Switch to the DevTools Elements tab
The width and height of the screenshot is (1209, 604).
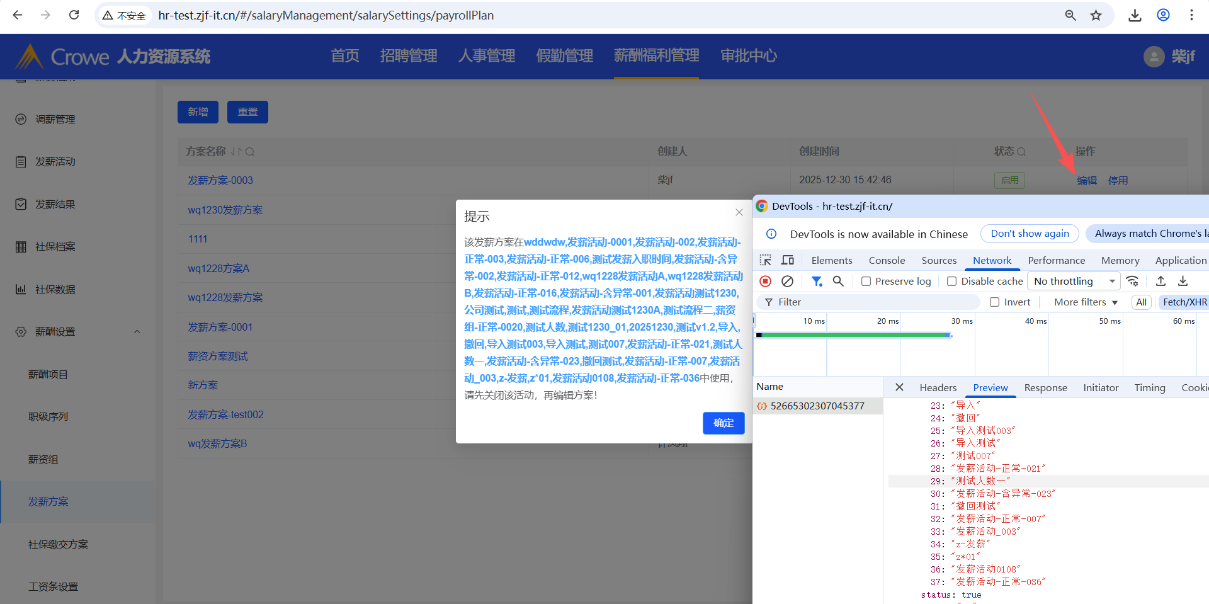(x=832, y=260)
